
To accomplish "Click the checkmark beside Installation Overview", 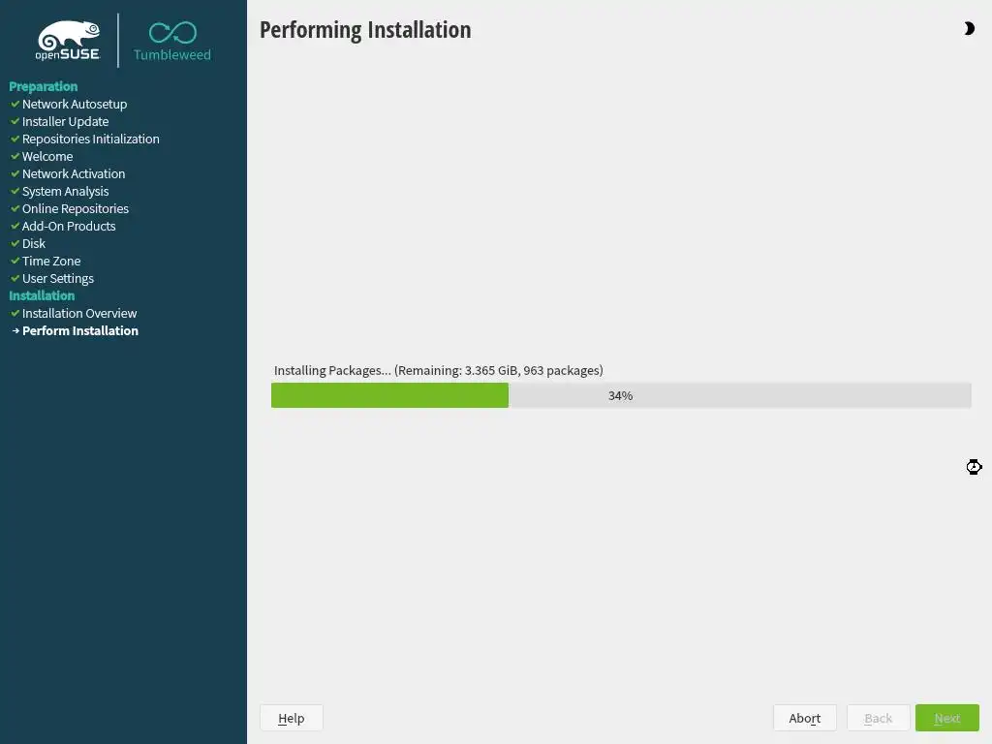I will coord(15,313).
